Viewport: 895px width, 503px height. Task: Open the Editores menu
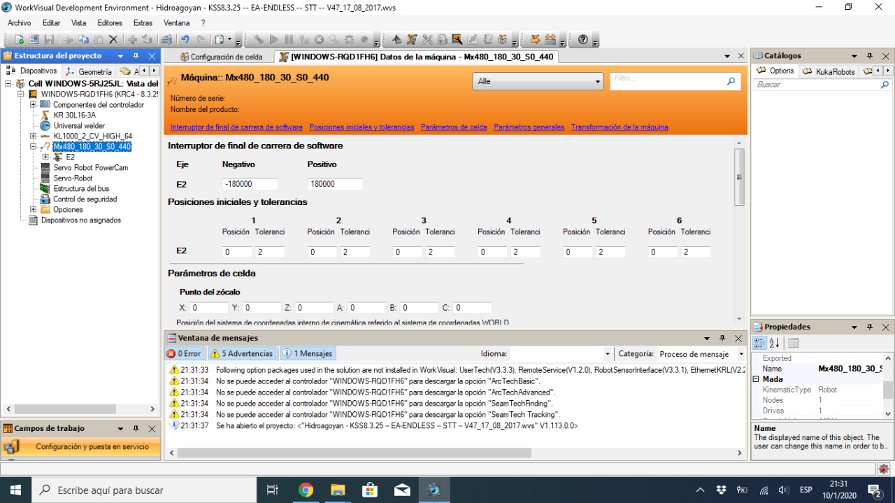(110, 23)
